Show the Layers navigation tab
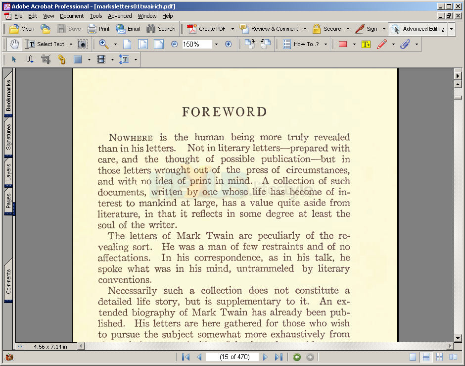This screenshot has height=366, width=465. pos(8,172)
